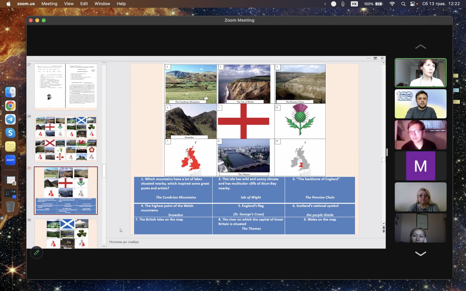Toggle Control Center in the menu bar
This screenshot has width=466, height=291.
tap(413, 4)
